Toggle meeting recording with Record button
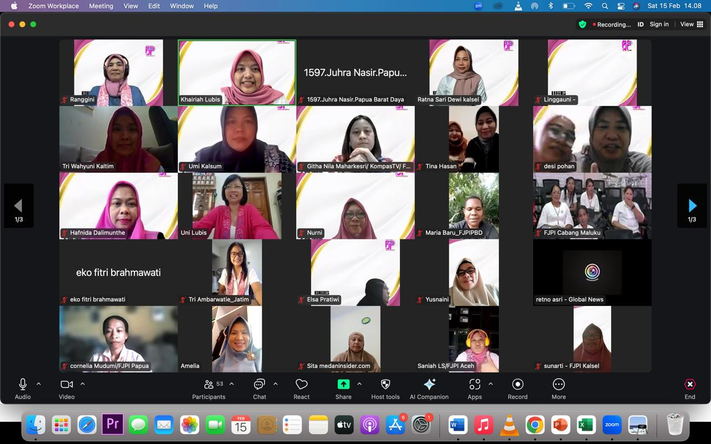This screenshot has width=711, height=444. point(517,389)
